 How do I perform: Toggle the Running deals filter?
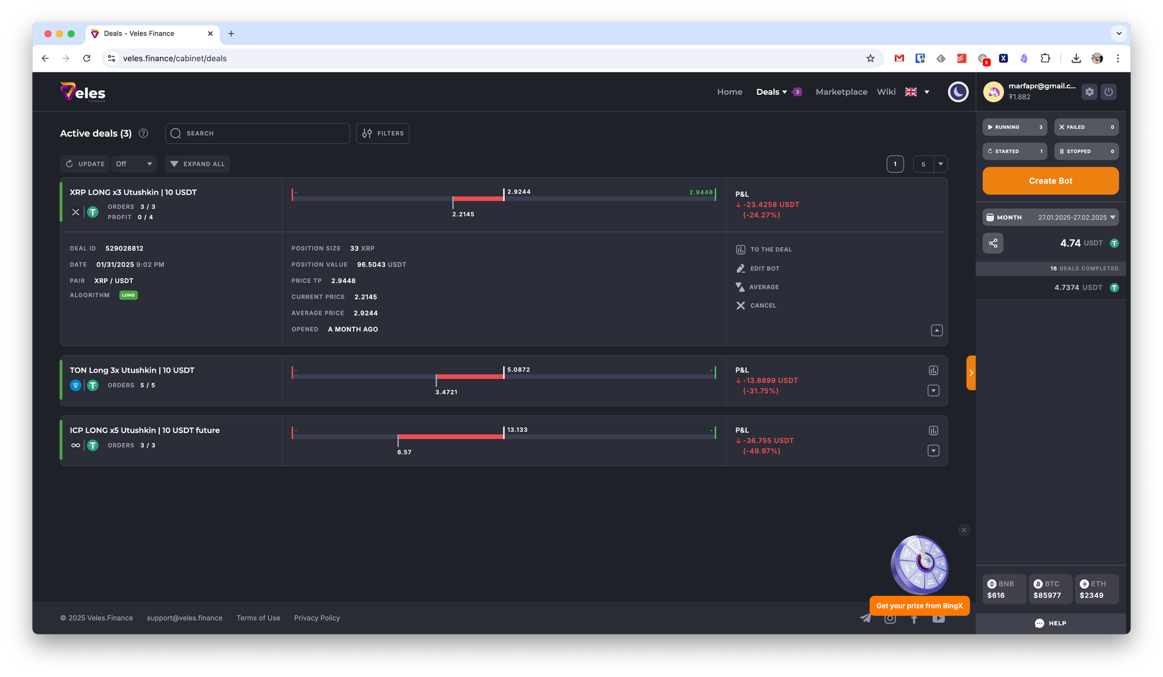pyautogui.click(x=1014, y=127)
